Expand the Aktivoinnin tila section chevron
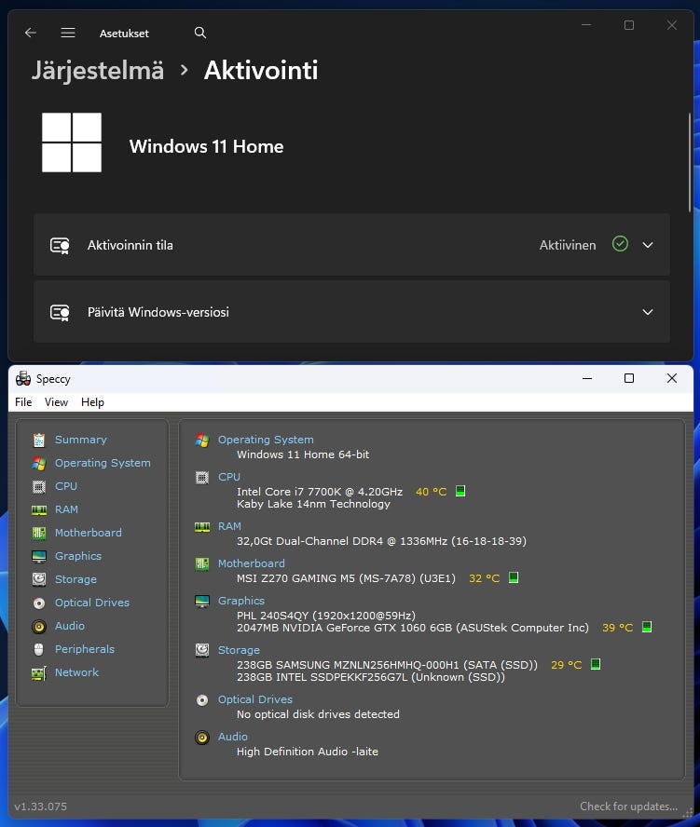 point(648,245)
